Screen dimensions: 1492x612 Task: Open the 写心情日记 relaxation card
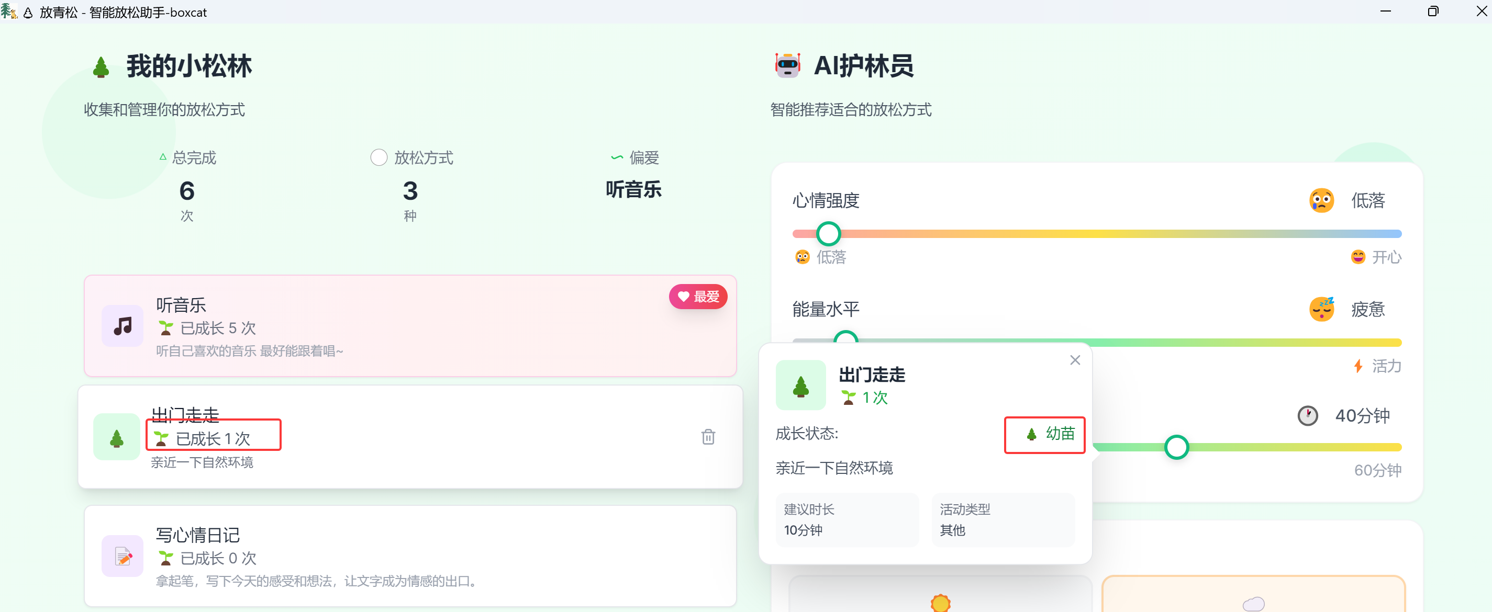tap(410, 556)
